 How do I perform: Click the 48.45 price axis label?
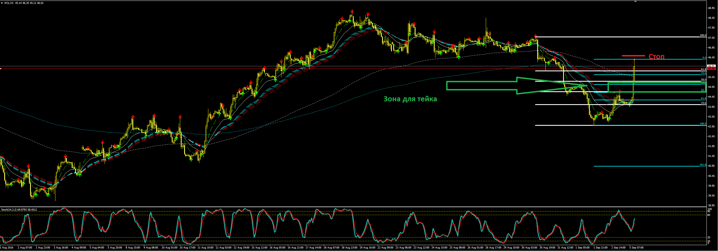point(712,18)
